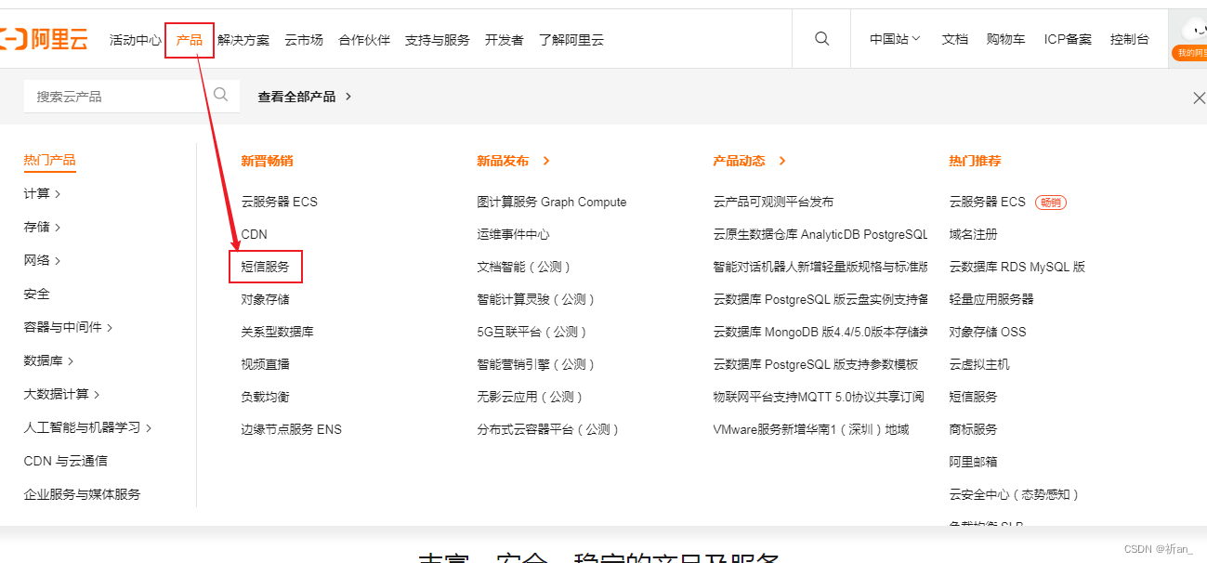
Task: Open the 负载均衡 link under 新晋畅销
Action: click(266, 397)
